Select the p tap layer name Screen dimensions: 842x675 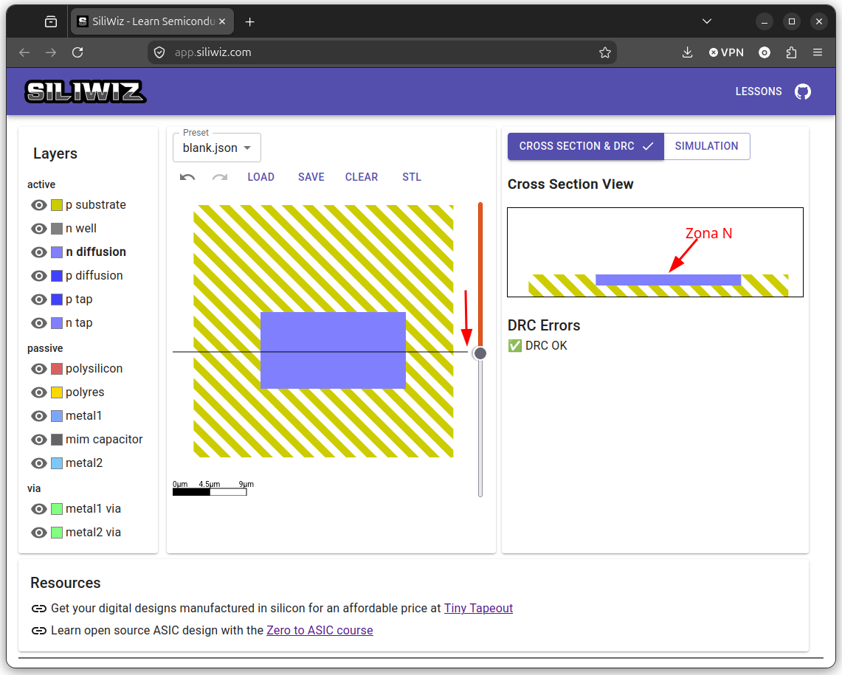pos(79,300)
